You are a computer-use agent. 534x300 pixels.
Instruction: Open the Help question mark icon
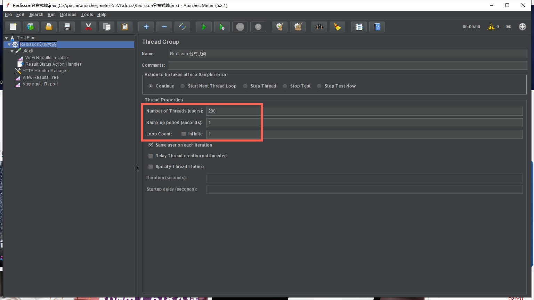[x=377, y=27]
